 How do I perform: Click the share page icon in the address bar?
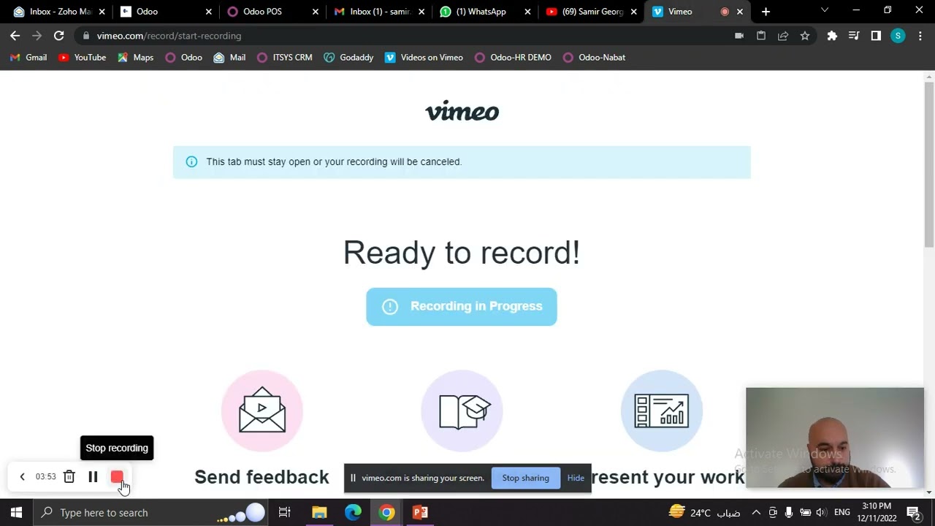pos(783,35)
